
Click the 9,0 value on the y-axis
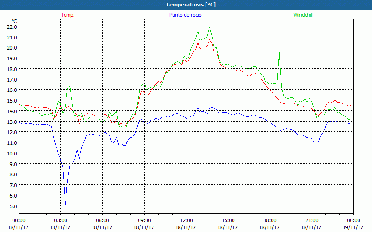tap(13, 164)
